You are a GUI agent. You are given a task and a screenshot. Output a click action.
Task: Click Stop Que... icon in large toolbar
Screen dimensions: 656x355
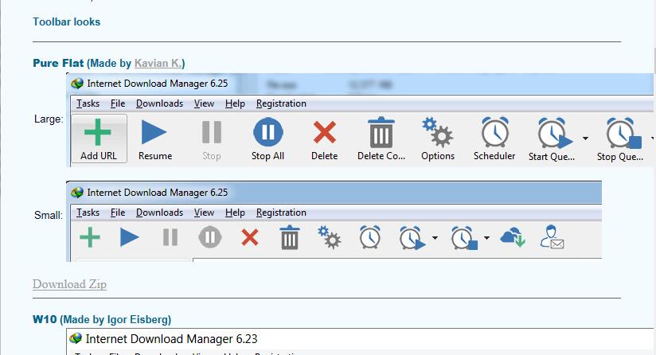623,133
